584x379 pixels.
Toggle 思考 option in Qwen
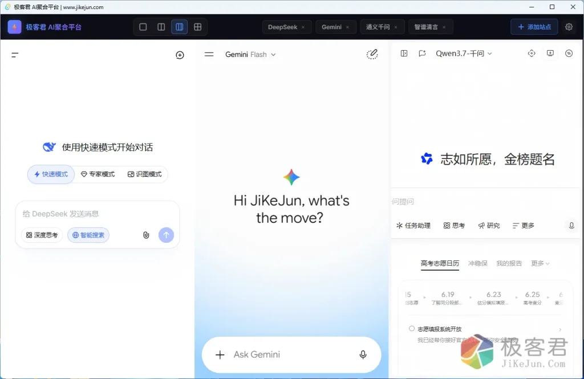pyautogui.click(x=454, y=226)
